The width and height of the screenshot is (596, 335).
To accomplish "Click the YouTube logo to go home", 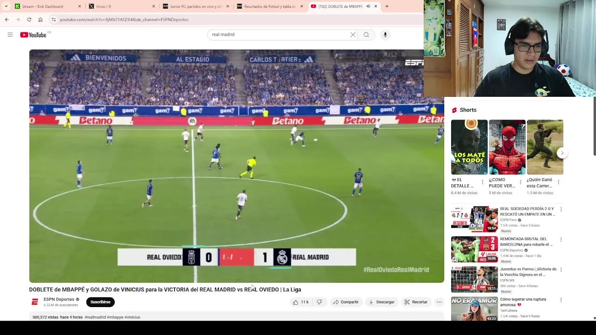I will 33,34.
